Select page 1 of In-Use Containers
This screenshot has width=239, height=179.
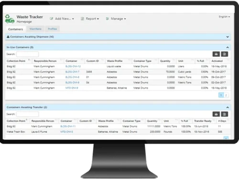221,95
